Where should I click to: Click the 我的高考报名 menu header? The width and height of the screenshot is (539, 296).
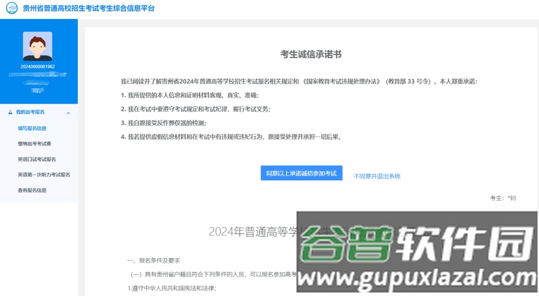coord(30,113)
